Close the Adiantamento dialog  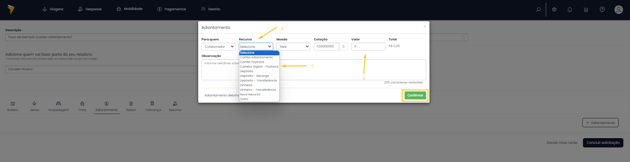click(x=425, y=27)
